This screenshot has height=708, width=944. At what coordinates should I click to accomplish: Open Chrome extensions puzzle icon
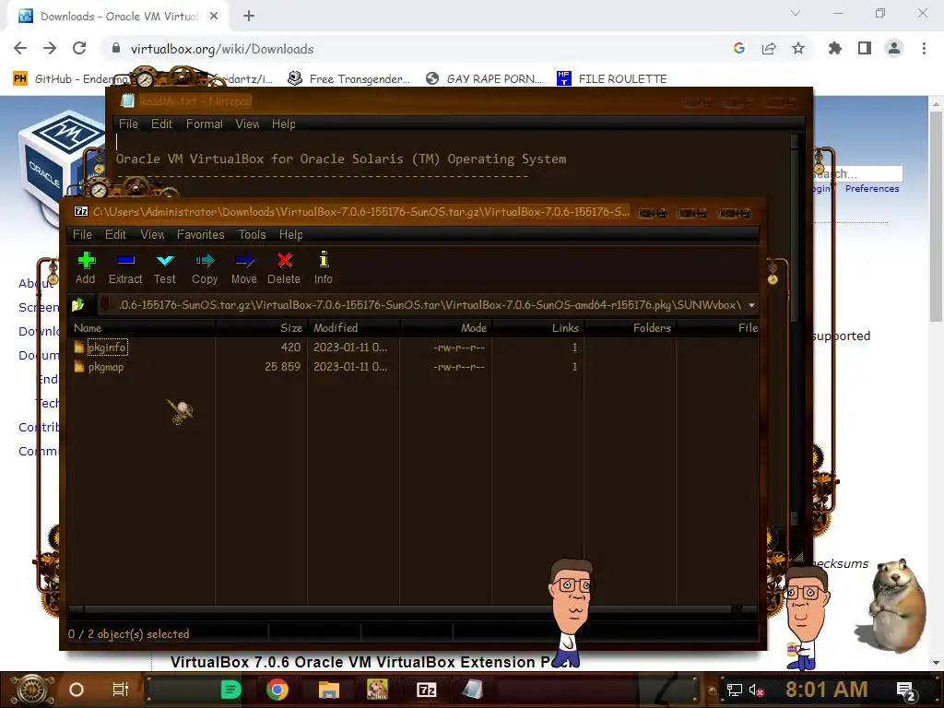[x=834, y=48]
